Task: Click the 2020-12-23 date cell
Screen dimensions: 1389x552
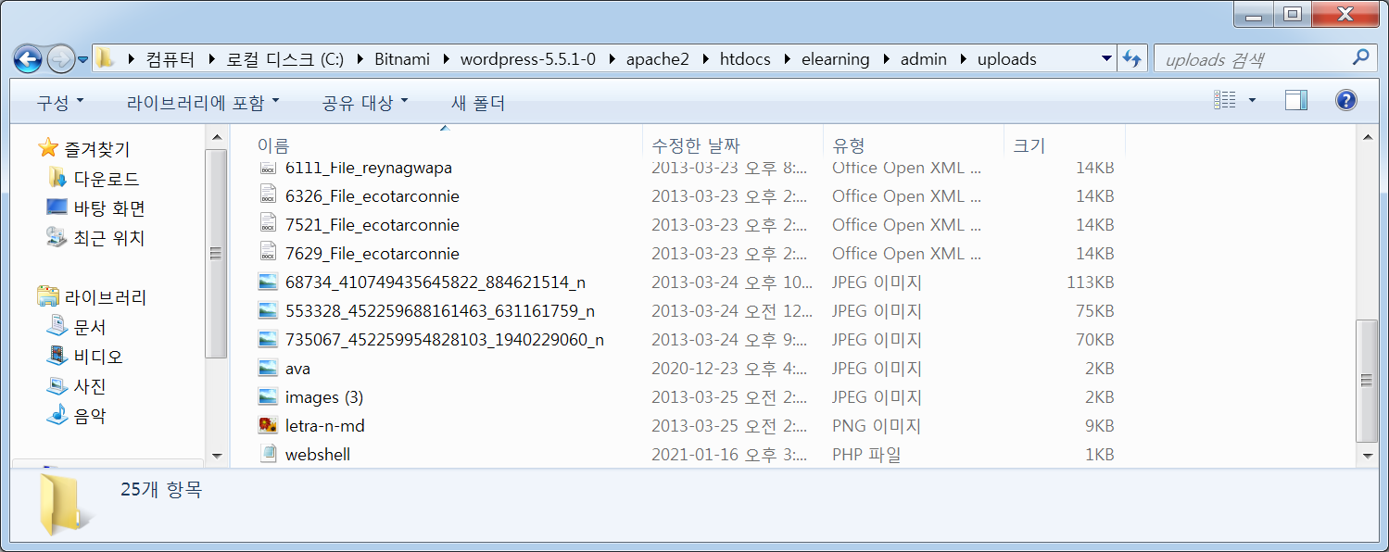Action: click(727, 369)
